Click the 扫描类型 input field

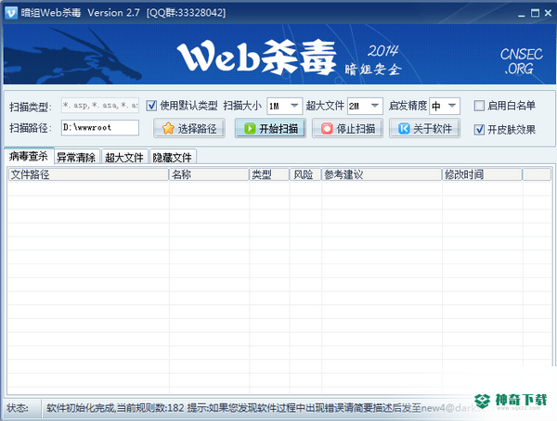coord(100,106)
